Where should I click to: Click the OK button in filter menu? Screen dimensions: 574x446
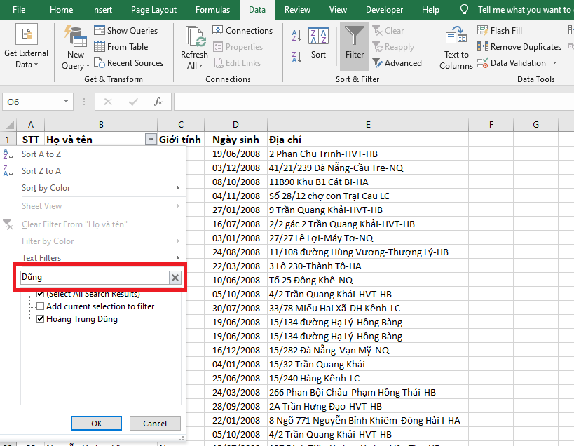96,423
